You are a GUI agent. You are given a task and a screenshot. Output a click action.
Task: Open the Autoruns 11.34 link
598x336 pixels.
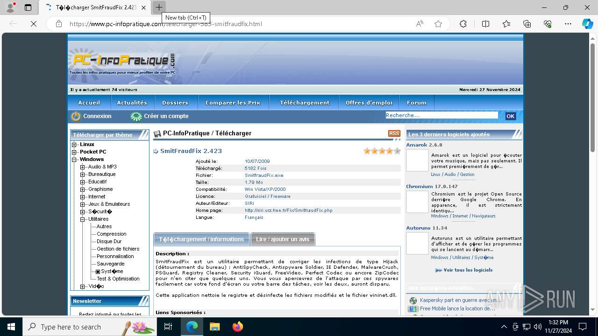coord(427,228)
